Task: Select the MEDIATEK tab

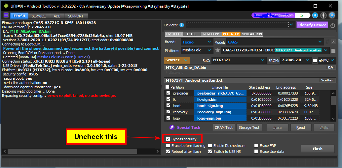Action: [x=231, y=34]
